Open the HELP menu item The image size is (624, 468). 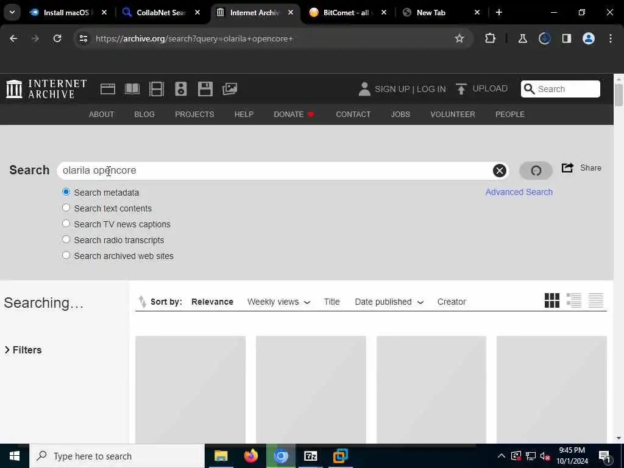click(244, 114)
